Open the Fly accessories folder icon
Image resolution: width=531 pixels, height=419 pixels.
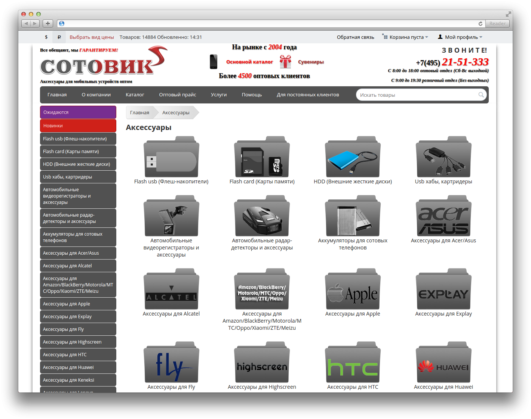[x=171, y=362]
